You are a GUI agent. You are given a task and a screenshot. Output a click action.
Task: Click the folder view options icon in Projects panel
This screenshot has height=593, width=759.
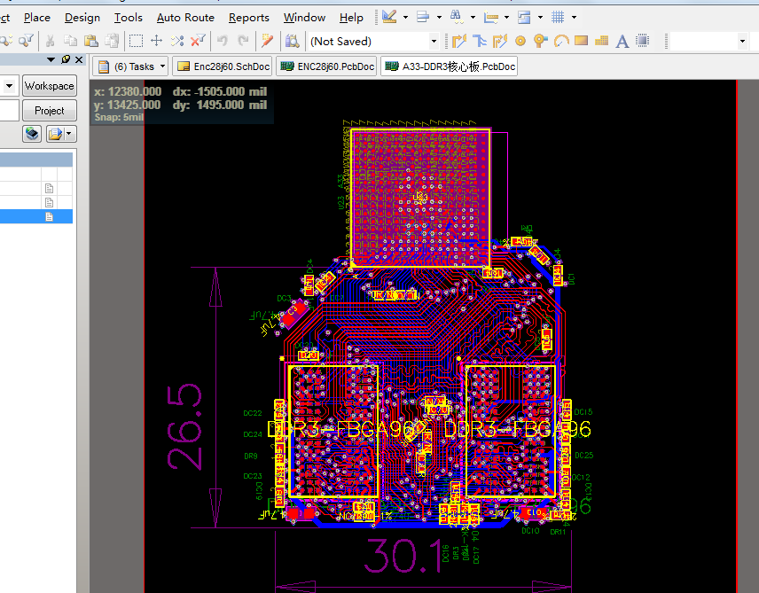pyautogui.click(x=55, y=134)
